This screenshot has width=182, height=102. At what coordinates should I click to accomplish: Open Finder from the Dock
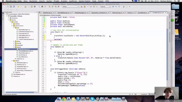tap(59, 99)
